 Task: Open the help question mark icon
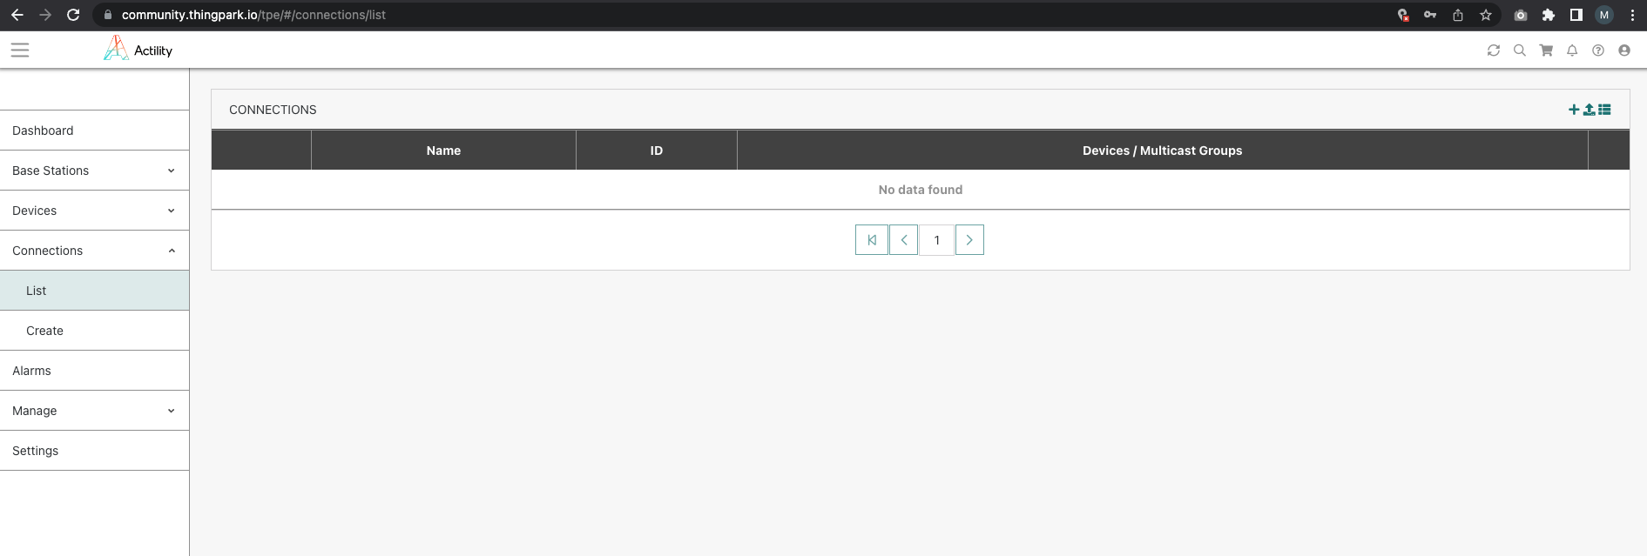click(x=1598, y=50)
